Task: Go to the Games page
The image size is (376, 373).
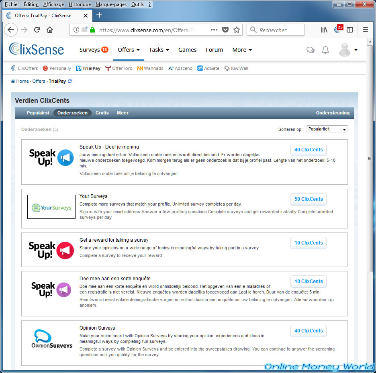Action: 187,50
